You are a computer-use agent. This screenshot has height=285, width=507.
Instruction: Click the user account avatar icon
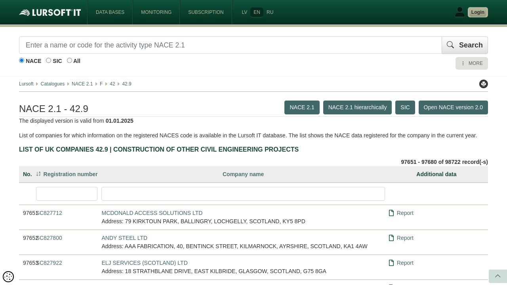click(x=459, y=12)
